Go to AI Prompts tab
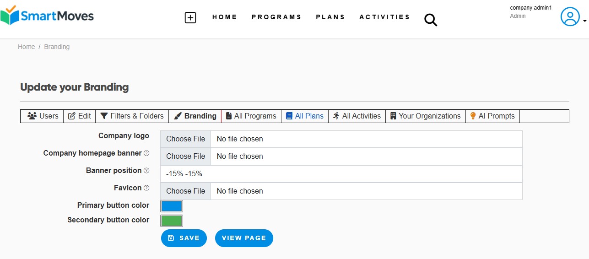The image size is (589, 259). (492, 116)
